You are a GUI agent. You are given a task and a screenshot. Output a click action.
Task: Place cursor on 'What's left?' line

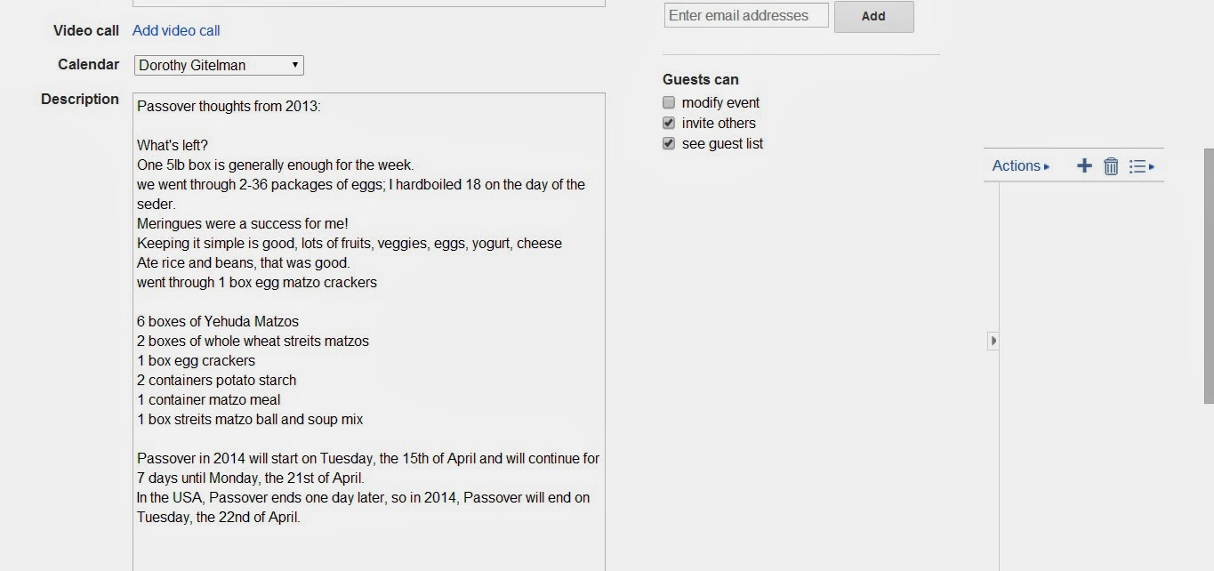173,145
